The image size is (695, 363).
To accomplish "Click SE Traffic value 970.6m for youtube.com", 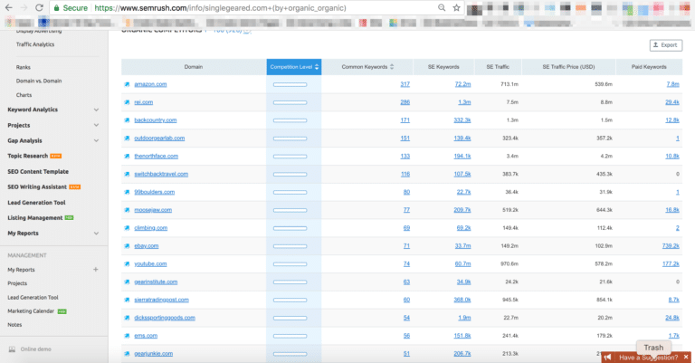I will pyautogui.click(x=509, y=264).
